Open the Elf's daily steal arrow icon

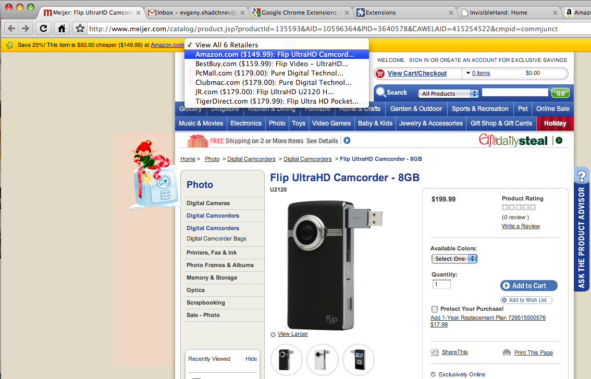(559, 141)
